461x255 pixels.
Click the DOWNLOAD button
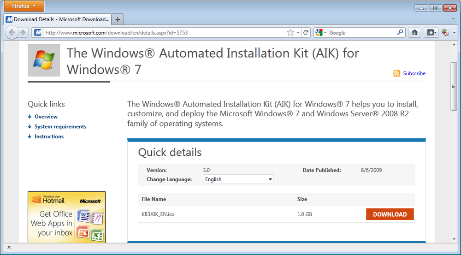[x=390, y=214]
